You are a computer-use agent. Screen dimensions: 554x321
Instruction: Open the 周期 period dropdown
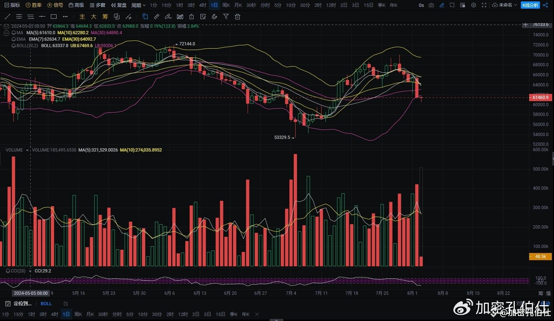pyautogui.click(x=138, y=5)
